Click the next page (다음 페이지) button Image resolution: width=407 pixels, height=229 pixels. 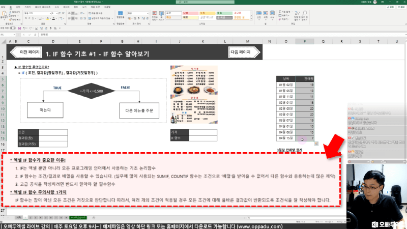[x=244, y=52]
